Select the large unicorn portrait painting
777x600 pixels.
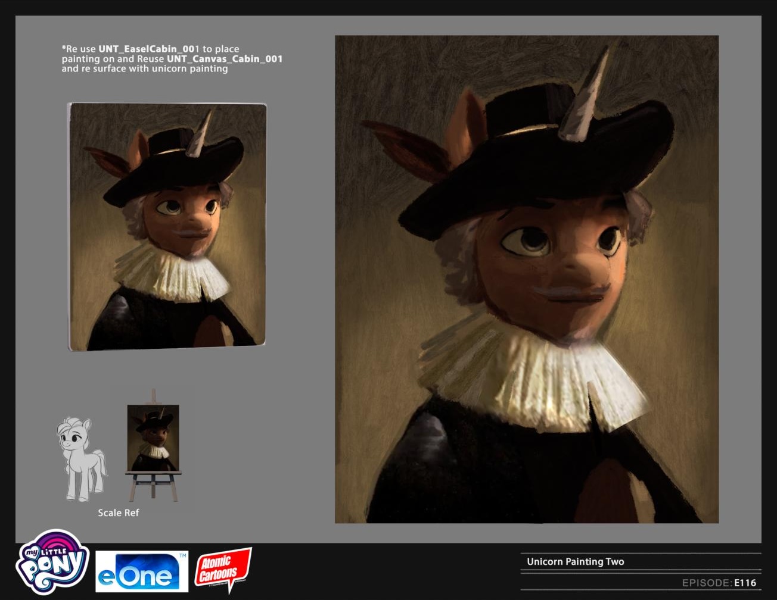[x=527, y=279]
